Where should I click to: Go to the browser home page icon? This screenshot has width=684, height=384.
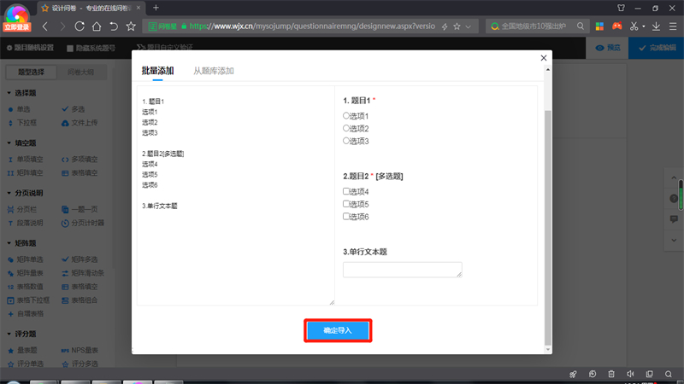97,26
